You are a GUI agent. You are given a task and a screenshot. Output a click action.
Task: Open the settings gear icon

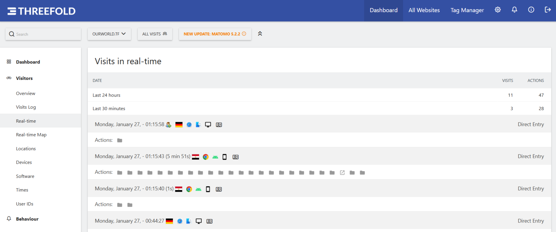pyautogui.click(x=498, y=10)
